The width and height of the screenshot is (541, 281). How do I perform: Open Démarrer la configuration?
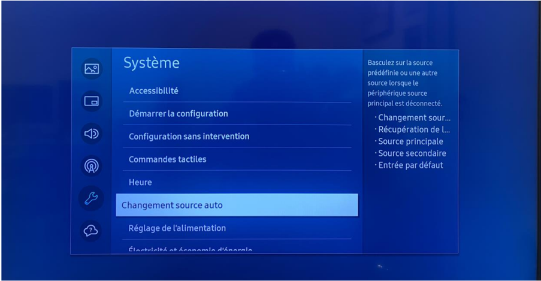click(x=237, y=114)
